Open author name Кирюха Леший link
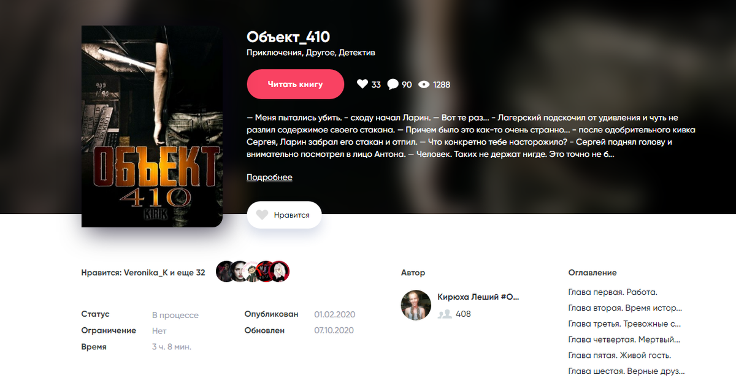The height and width of the screenshot is (383, 736). (x=478, y=297)
